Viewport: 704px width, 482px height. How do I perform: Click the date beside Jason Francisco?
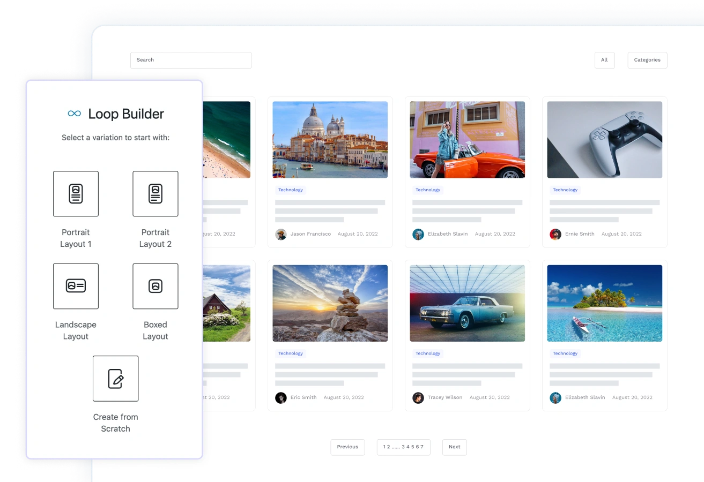pos(358,234)
